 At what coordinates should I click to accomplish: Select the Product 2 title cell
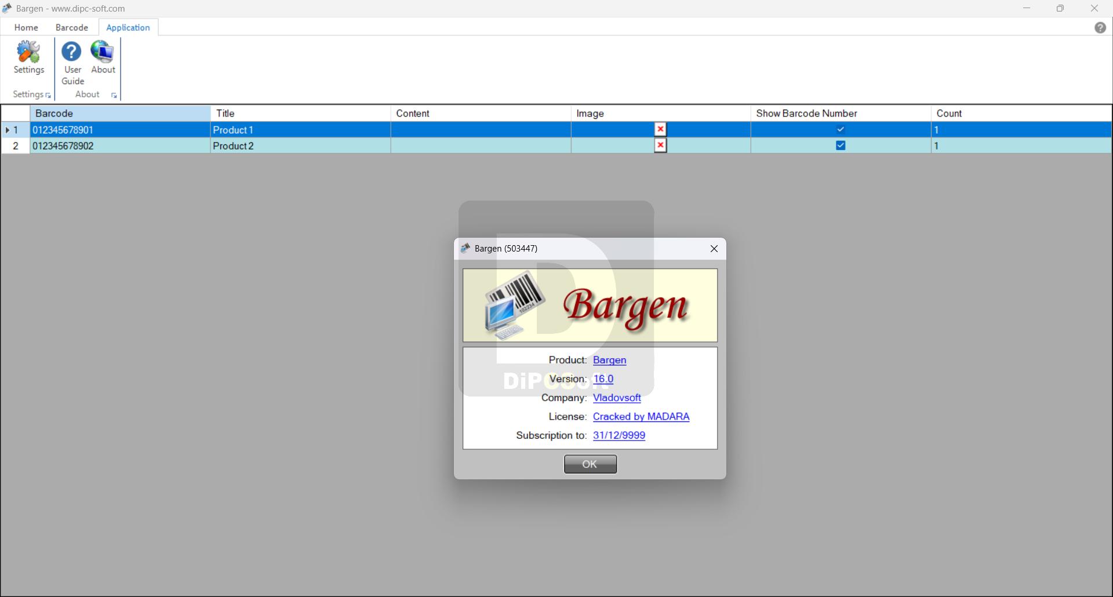(300, 146)
